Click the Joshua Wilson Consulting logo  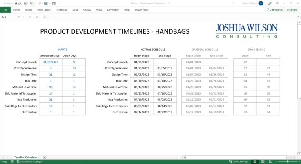pyautogui.click(x=247, y=31)
